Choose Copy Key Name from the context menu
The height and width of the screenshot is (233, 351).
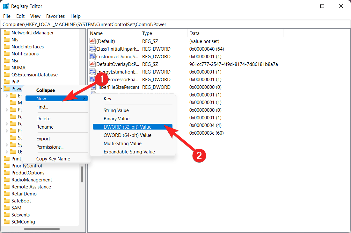coord(53,159)
